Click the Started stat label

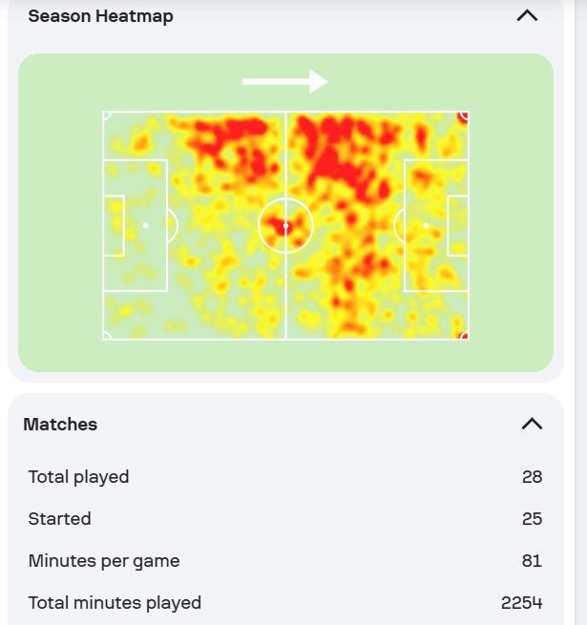pos(59,519)
